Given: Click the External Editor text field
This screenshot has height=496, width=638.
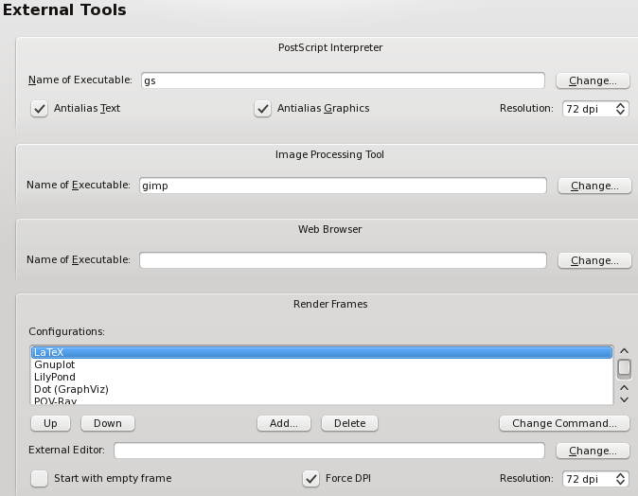Looking at the screenshot, I should pyautogui.click(x=329, y=451).
